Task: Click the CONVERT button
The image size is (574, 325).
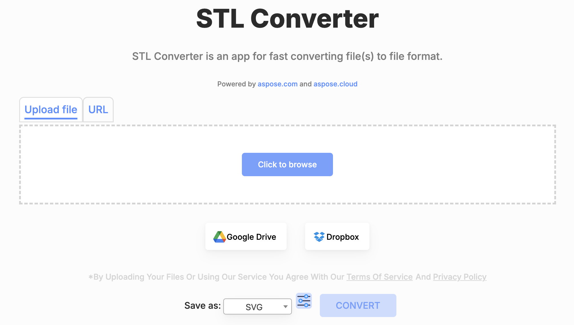Action: pos(358,305)
